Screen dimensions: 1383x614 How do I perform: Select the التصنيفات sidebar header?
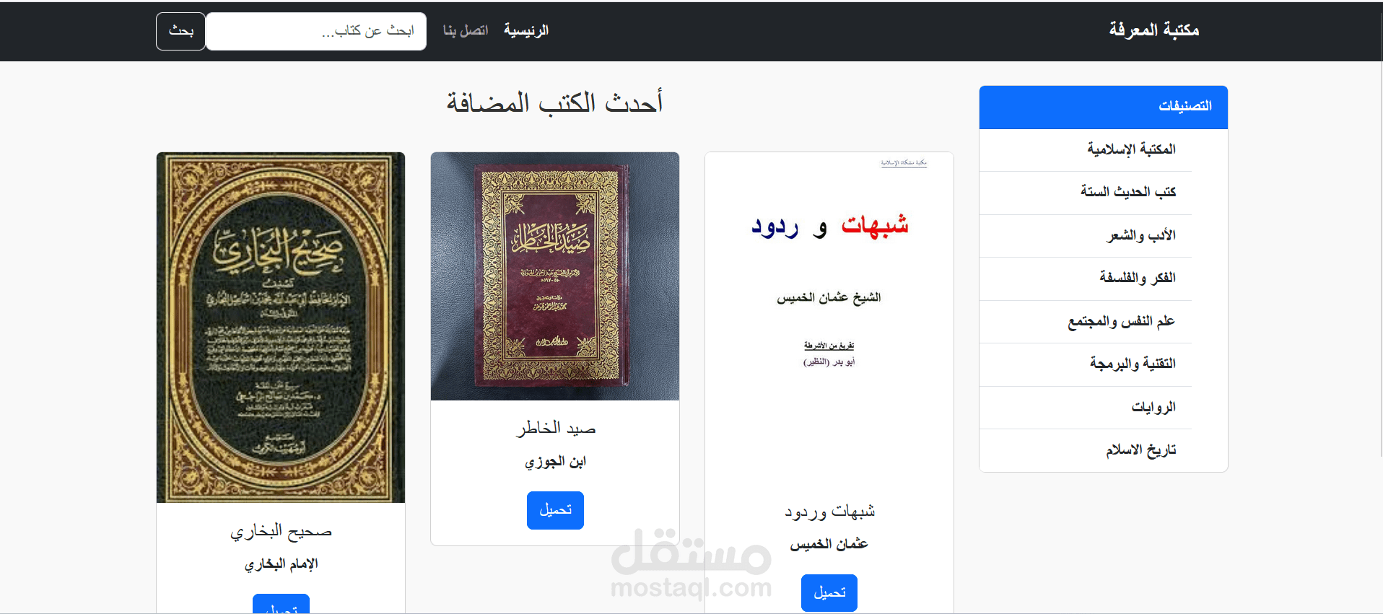click(x=1104, y=107)
